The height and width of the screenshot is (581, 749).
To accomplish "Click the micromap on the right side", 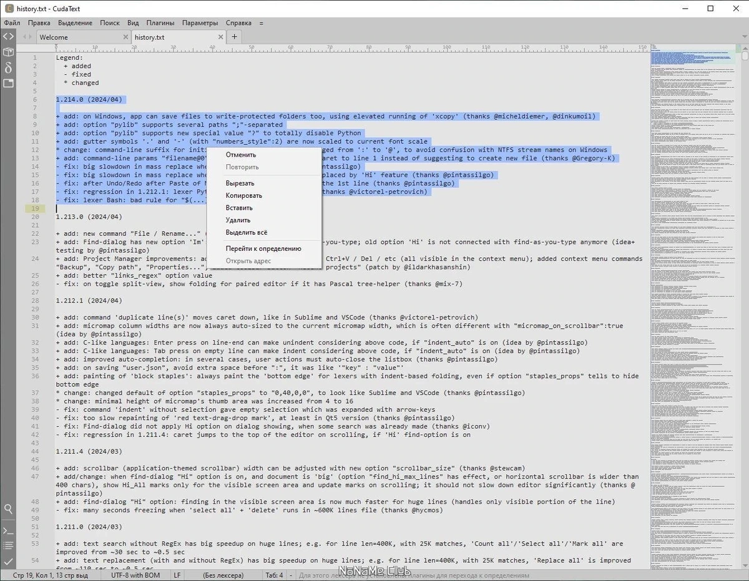I will point(694,306).
